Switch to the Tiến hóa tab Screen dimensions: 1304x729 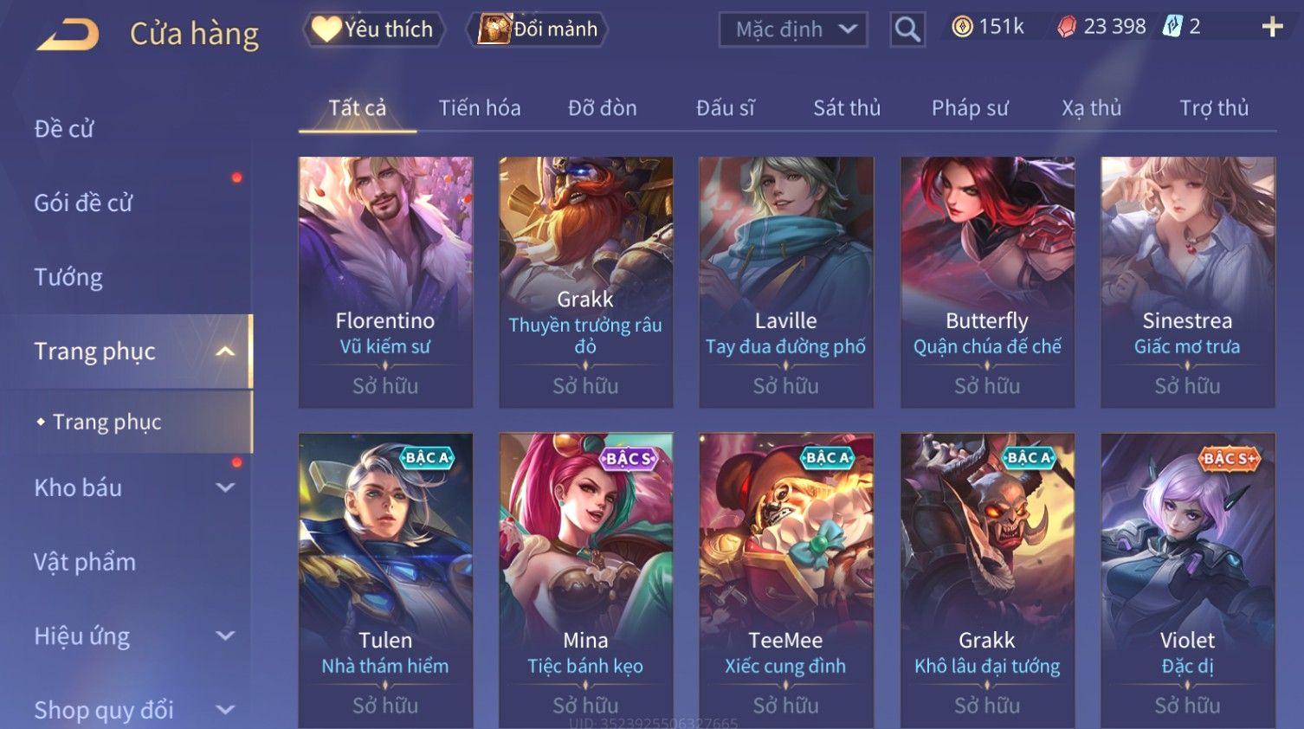click(x=480, y=108)
